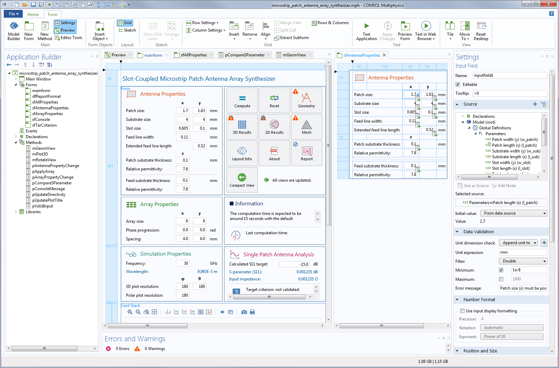This screenshot has height=368, width=559.
Task: Click the camera snapshot icon
Action: (244, 312)
